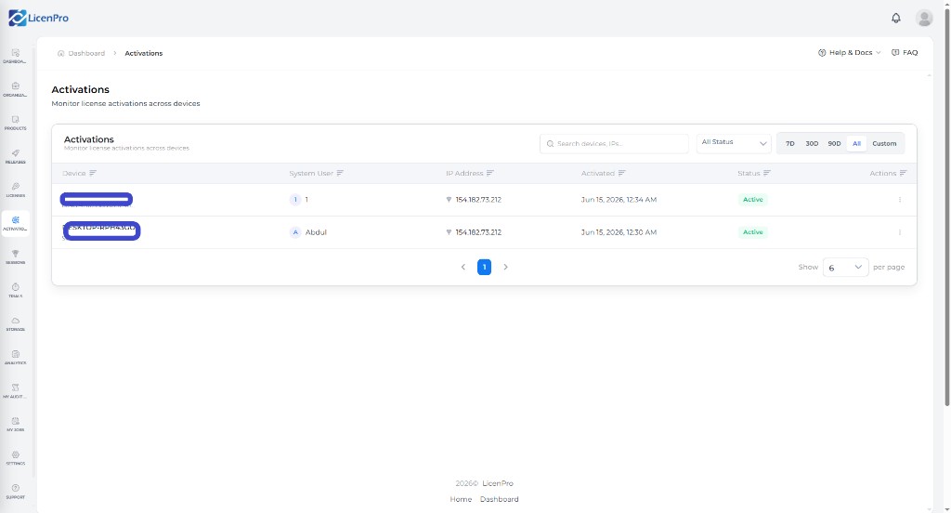Click the footer Dashboard link
The image size is (951, 513).
coord(499,499)
